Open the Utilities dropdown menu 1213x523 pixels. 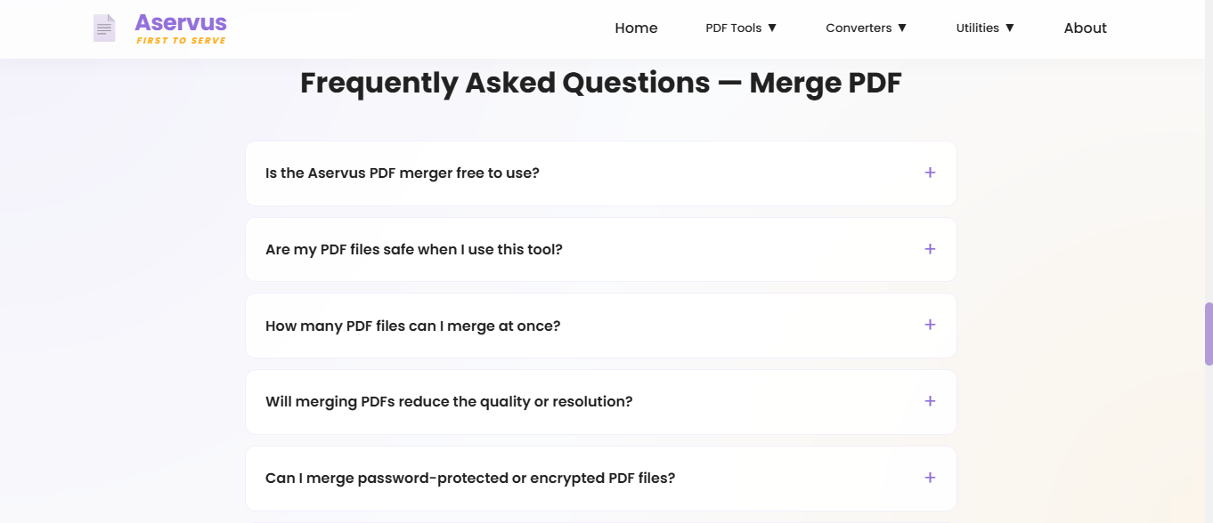tap(985, 28)
